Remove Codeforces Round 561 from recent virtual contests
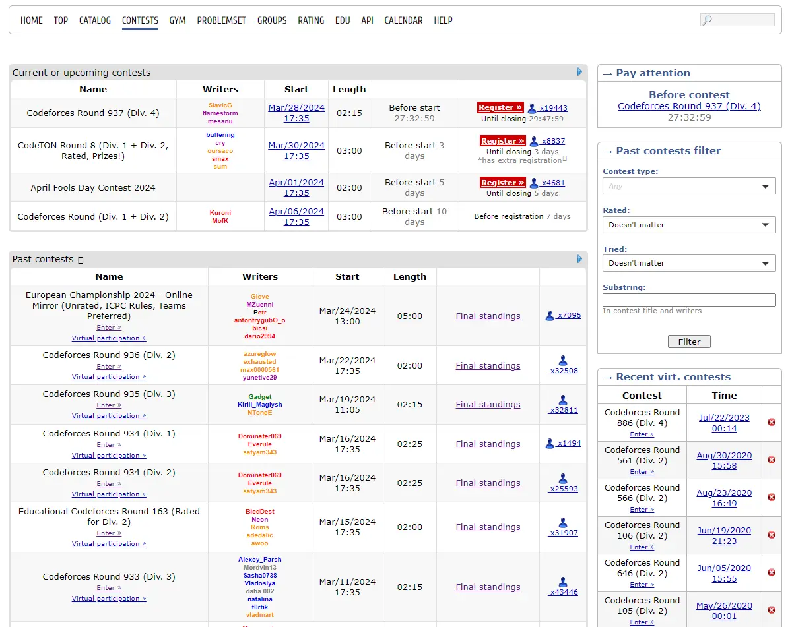The image size is (792, 627). coord(772,460)
